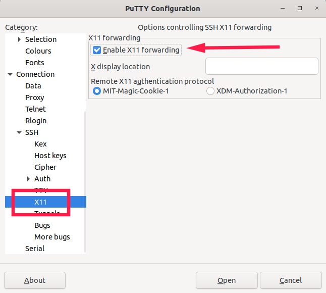The image size is (326, 293).
Task: Select MIT-Magic-Cookie-1 authentication protocol
Action: point(97,91)
